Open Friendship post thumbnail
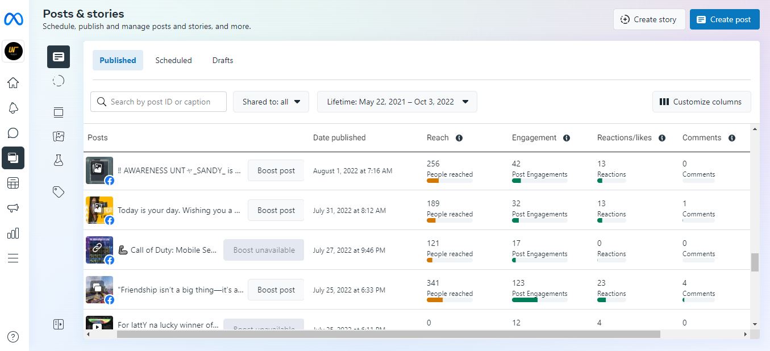The width and height of the screenshot is (770, 351). pos(99,290)
